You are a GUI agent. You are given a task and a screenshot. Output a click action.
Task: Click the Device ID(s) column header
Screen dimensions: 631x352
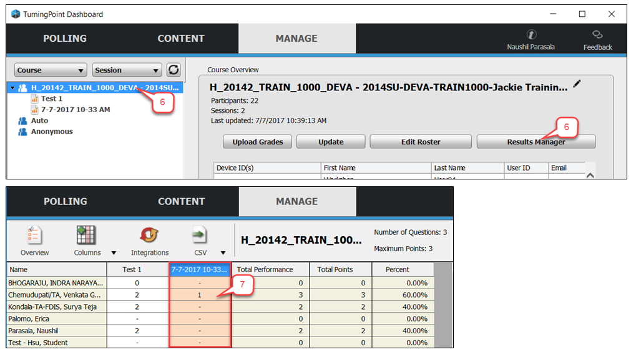267,168
